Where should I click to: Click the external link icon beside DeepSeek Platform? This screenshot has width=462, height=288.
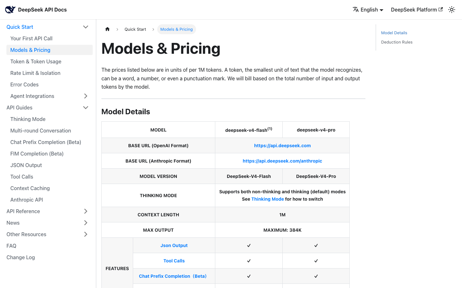pos(441,9)
